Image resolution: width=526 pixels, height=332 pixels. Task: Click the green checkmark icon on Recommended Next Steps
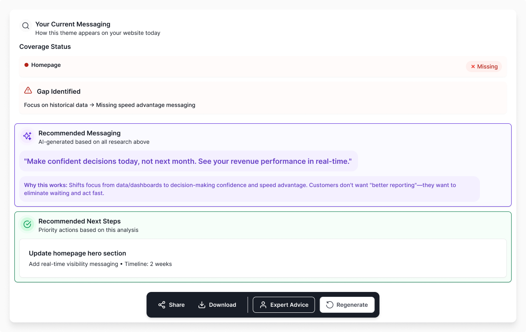click(x=27, y=224)
